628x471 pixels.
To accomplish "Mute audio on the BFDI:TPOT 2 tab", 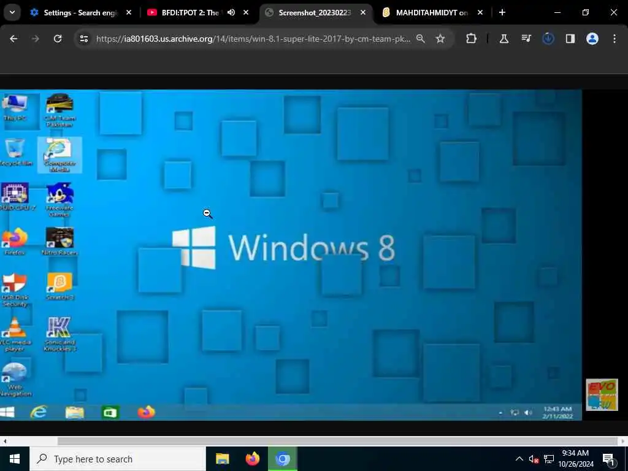I will click(x=231, y=12).
